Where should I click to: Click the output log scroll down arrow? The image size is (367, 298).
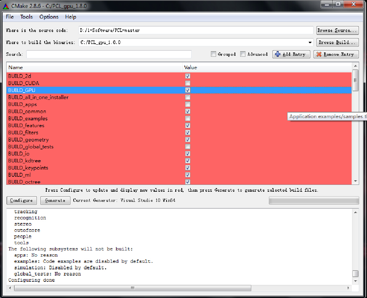pyautogui.click(x=355, y=281)
